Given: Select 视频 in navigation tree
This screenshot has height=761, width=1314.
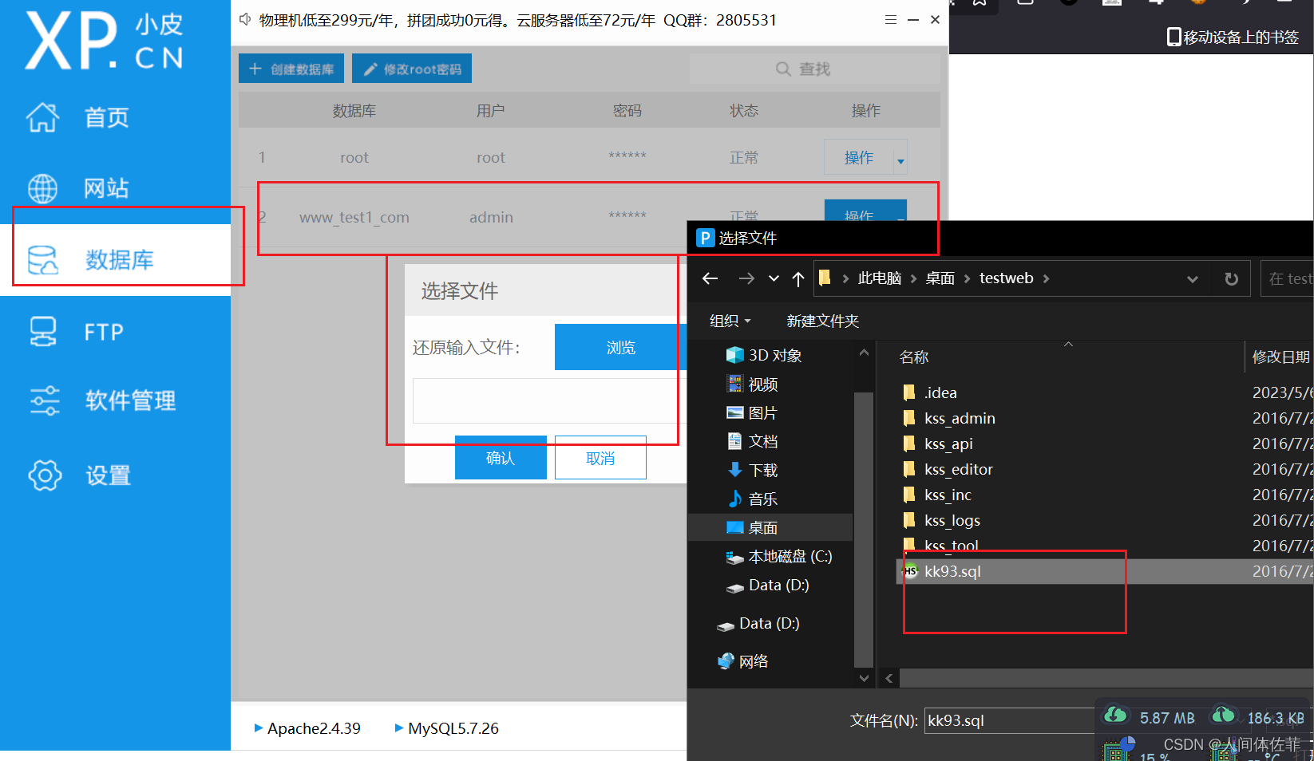Looking at the screenshot, I should (752, 384).
